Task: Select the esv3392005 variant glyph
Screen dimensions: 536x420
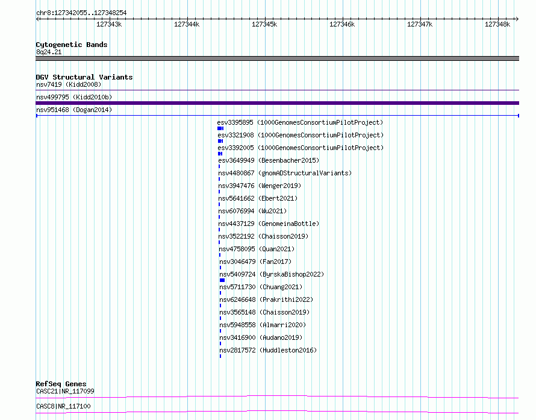Action: point(220,154)
